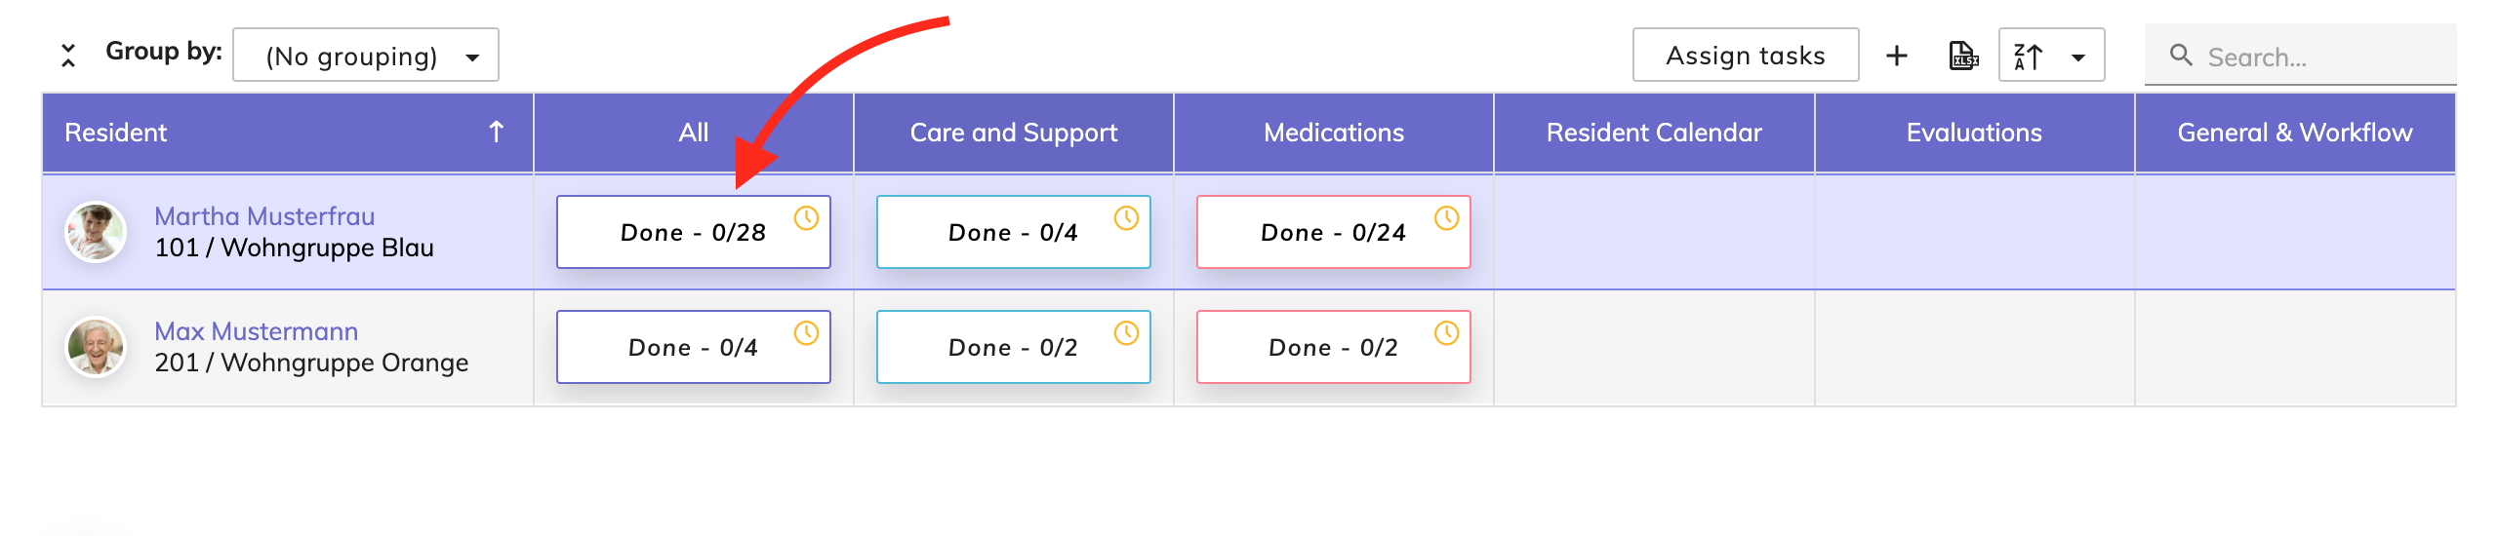Select the Care and Support column header

1013,133
